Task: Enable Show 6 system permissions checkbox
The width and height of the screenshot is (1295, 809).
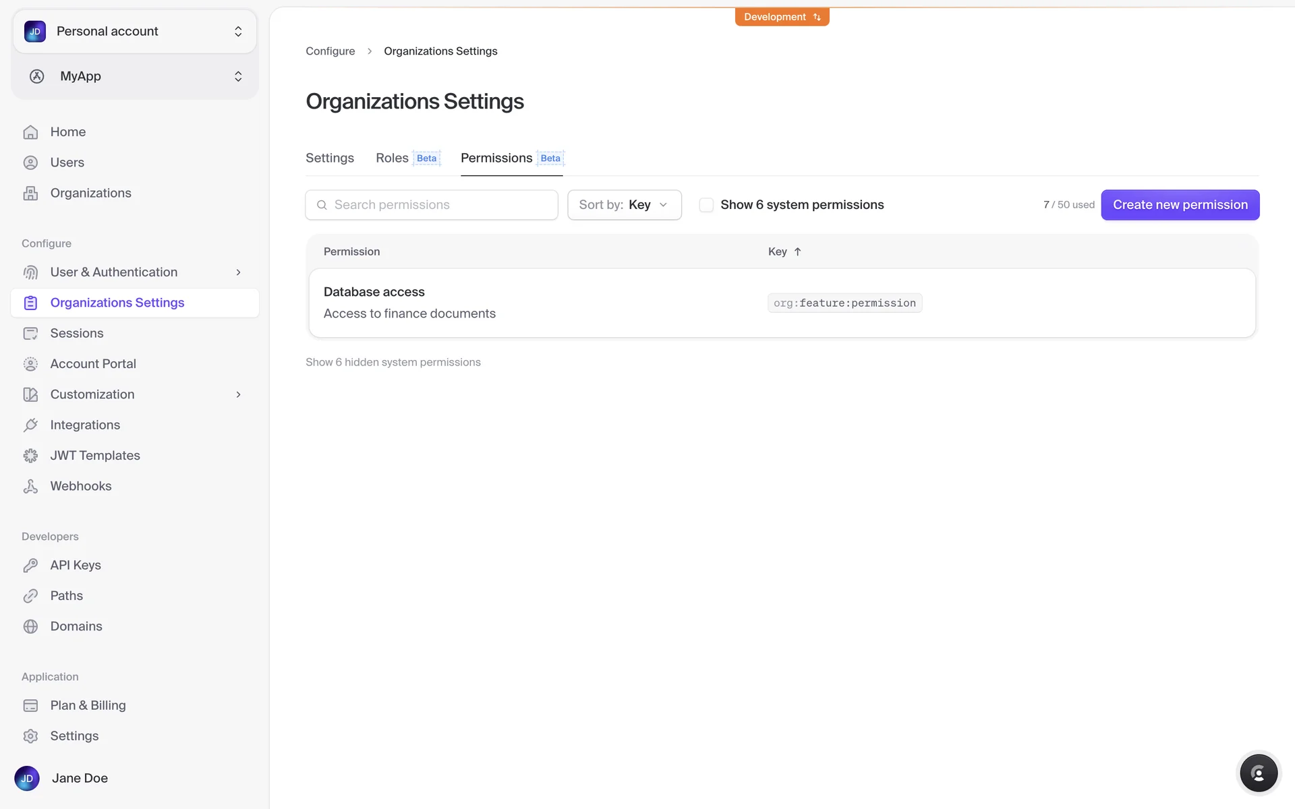Action: coord(706,205)
